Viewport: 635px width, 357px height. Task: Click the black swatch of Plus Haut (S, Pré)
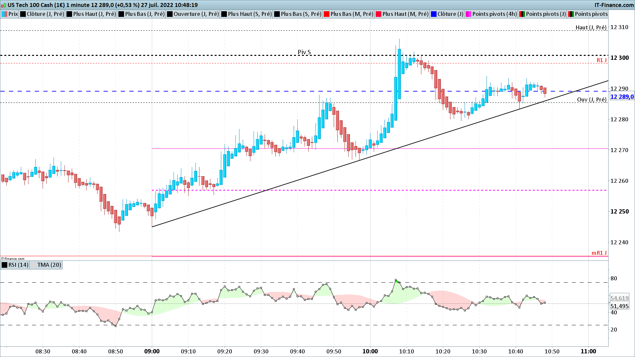pos(224,14)
